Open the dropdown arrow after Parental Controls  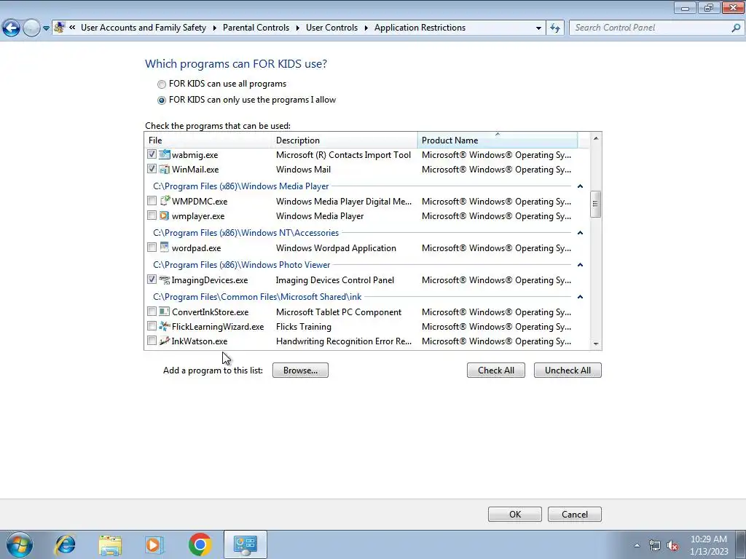pos(298,28)
